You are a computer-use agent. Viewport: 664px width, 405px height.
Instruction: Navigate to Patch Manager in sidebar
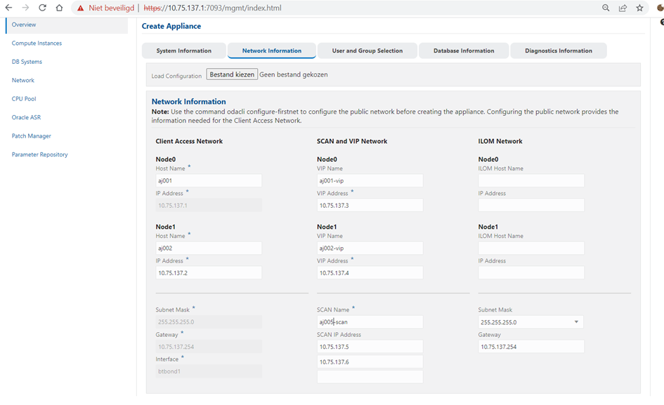pos(32,136)
